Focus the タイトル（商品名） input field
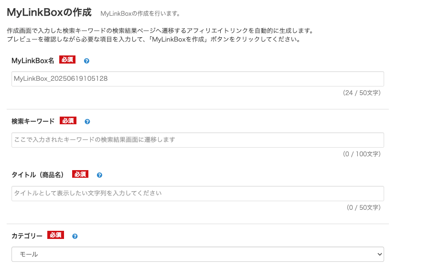The height and width of the screenshot is (270, 430). (197, 194)
